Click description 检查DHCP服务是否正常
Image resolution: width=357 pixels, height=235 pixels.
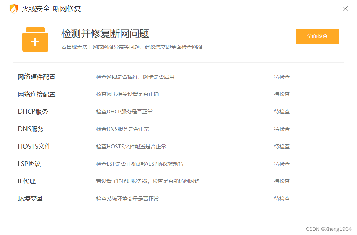(124, 112)
